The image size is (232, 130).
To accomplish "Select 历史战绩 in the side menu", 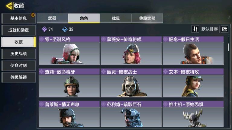I will 18,54.
